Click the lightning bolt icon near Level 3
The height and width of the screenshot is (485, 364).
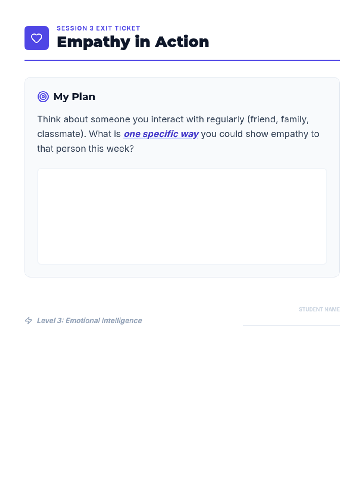pyautogui.click(x=29, y=320)
